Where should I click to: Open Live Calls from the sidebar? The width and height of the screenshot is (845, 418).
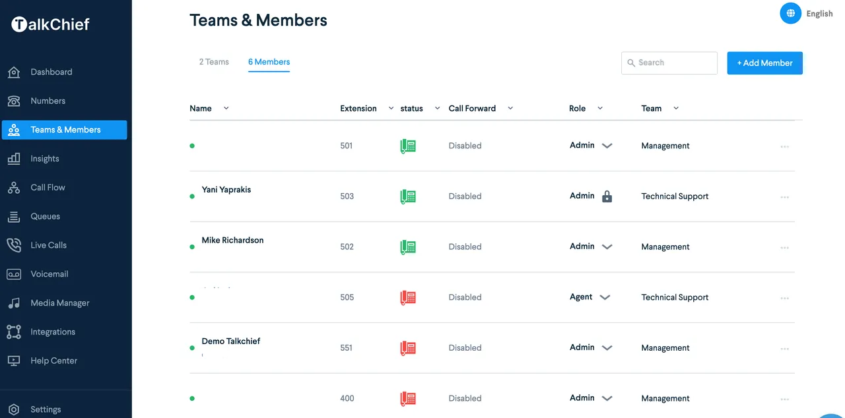48,245
